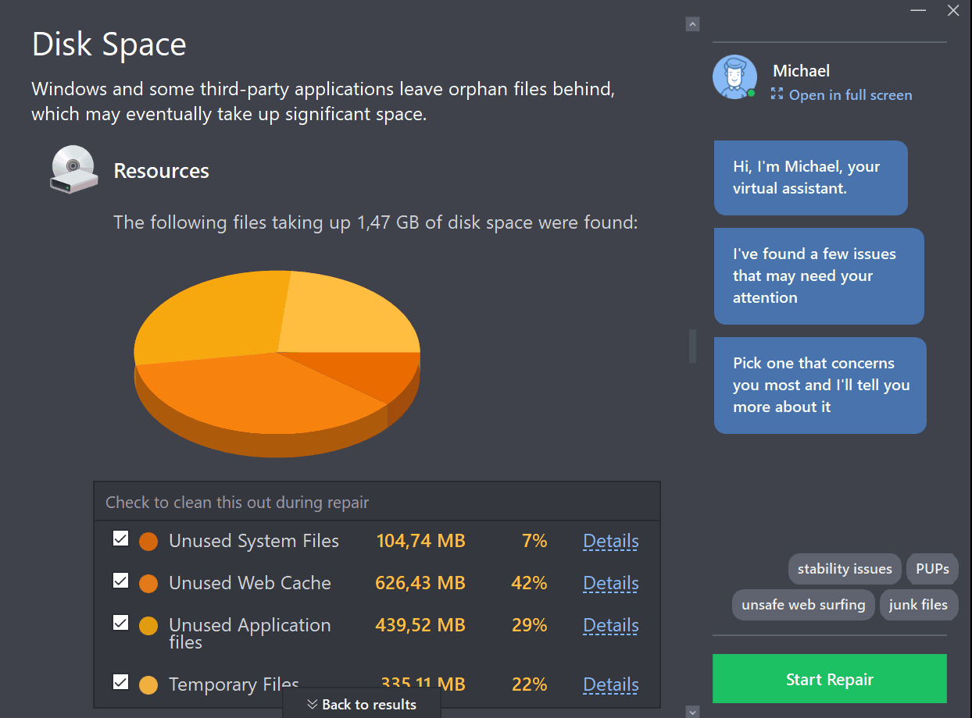Screen dimensions: 972x718
Task: Click the orange Unused System Files dot
Action: pos(148,542)
